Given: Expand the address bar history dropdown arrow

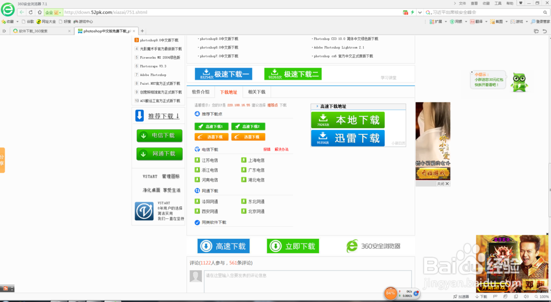Looking at the screenshot, I should pos(419,12).
